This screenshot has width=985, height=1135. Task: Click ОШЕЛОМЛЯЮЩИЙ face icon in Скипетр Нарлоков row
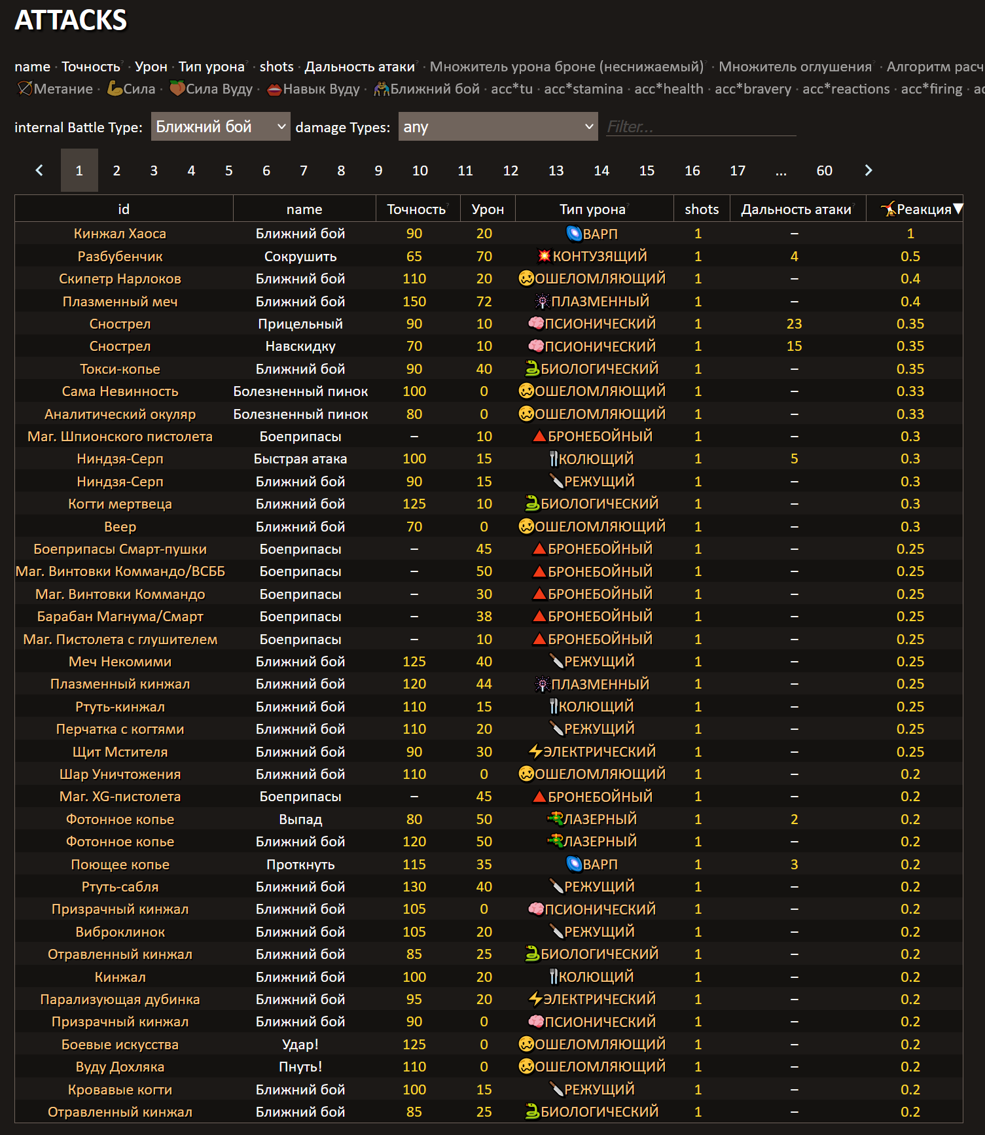pyautogui.click(x=526, y=278)
